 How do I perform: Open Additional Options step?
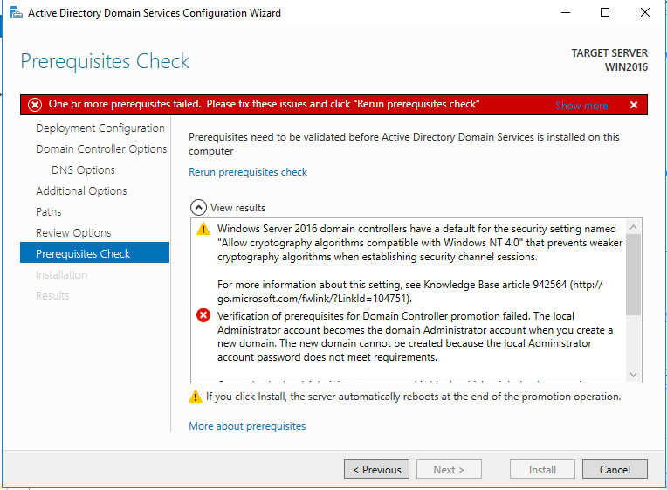click(81, 190)
